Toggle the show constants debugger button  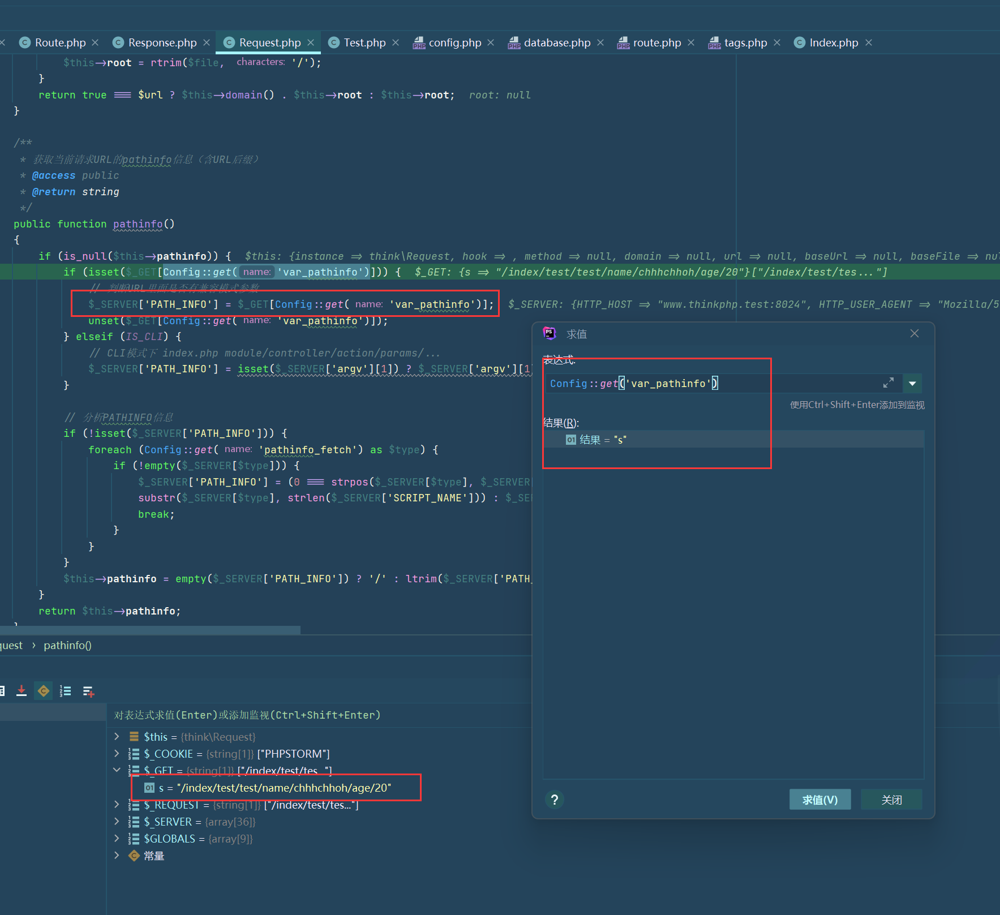tap(44, 691)
